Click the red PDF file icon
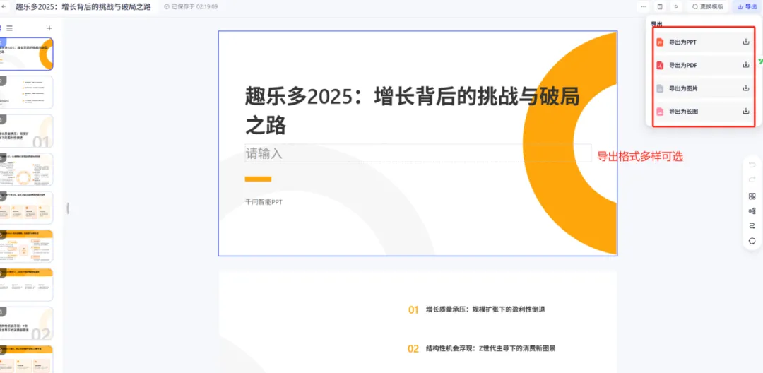763x373 pixels. (x=660, y=65)
